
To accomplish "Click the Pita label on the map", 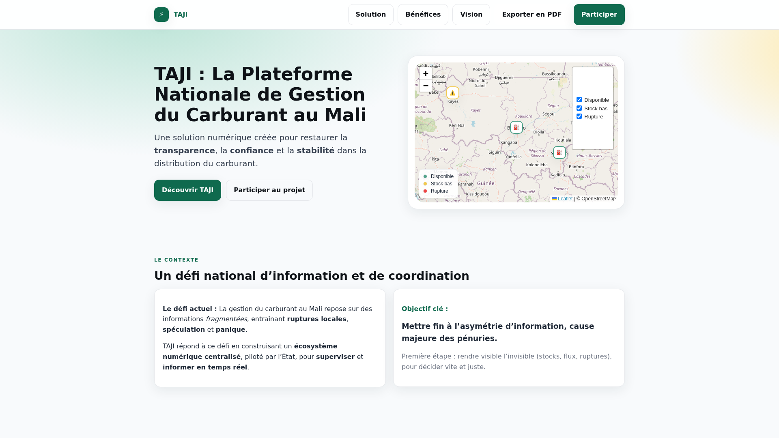I will tap(435, 159).
